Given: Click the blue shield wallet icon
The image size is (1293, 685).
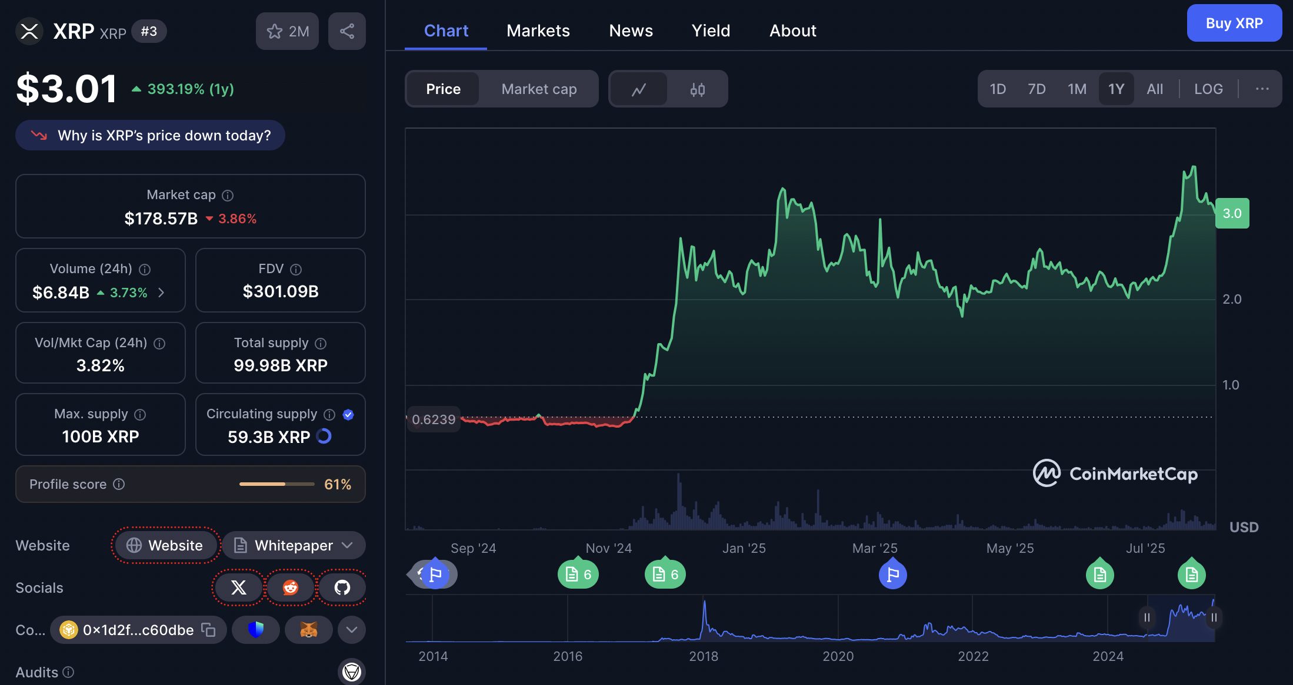Looking at the screenshot, I should click(256, 630).
